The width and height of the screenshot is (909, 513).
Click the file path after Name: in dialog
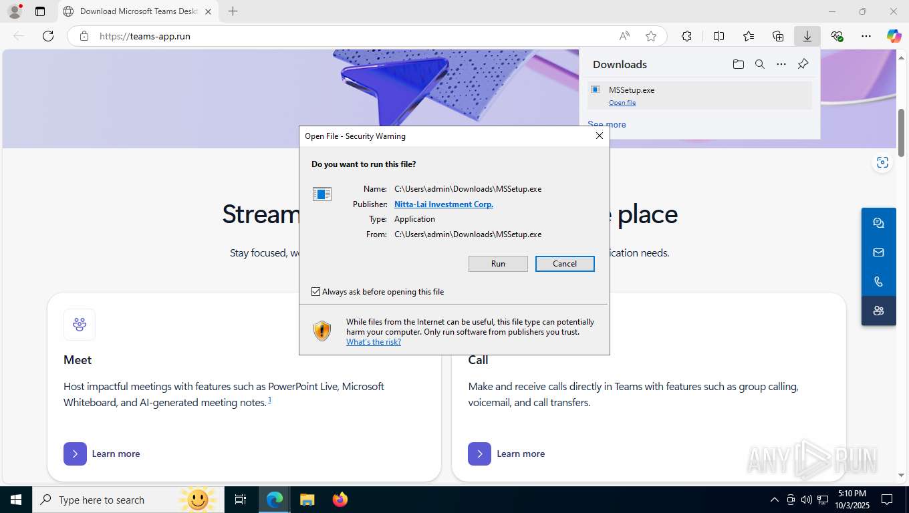click(x=468, y=189)
